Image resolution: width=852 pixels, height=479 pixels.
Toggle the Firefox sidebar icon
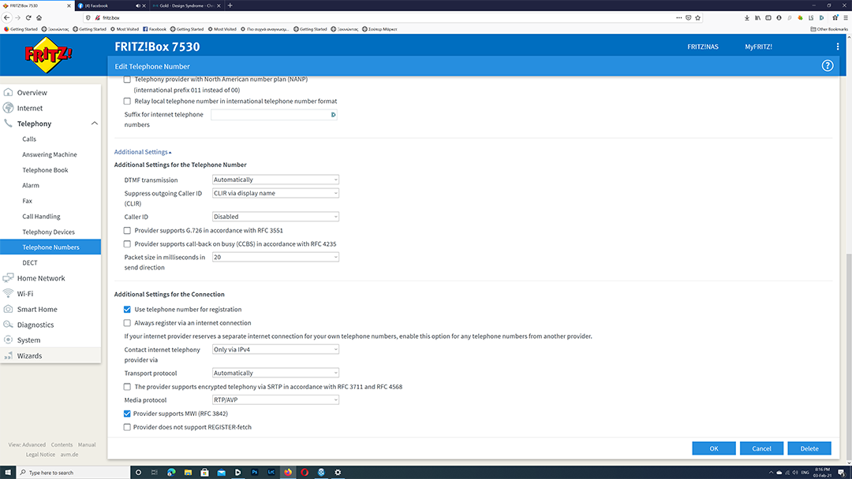click(768, 17)
